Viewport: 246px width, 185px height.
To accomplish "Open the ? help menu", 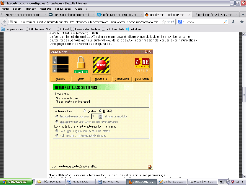I will [x=87, y=9].
